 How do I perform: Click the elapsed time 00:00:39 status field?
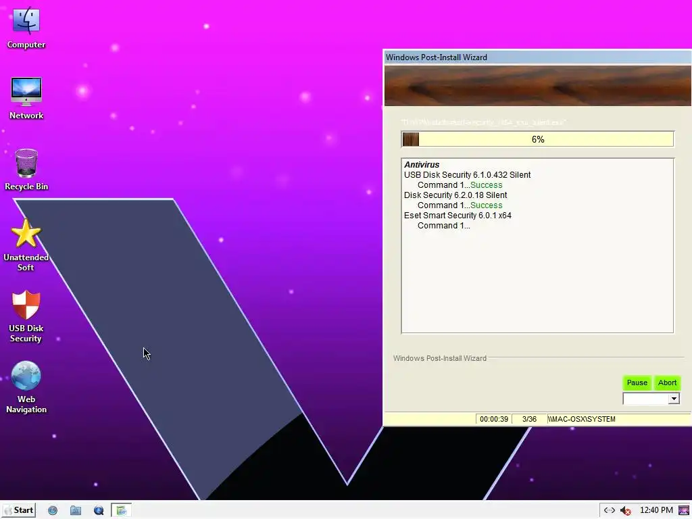(x=494, y=419)
